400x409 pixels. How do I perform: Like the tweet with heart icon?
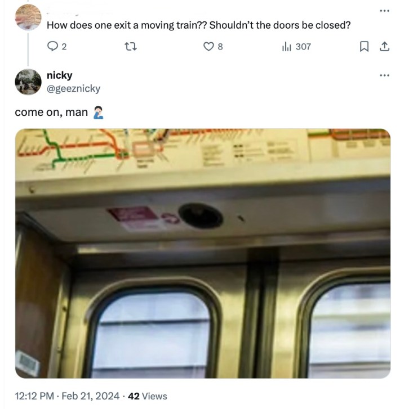[x=208, y=47]
